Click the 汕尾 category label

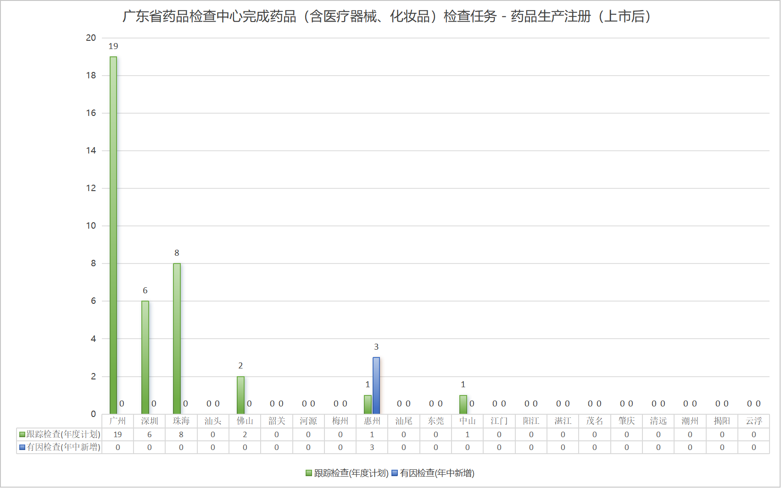[x=404, y=421]
